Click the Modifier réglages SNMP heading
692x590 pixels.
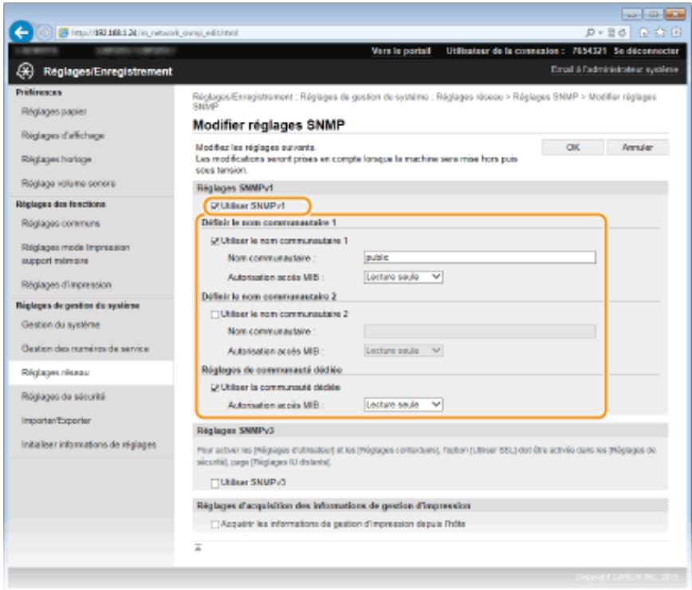tap(269, 125)
